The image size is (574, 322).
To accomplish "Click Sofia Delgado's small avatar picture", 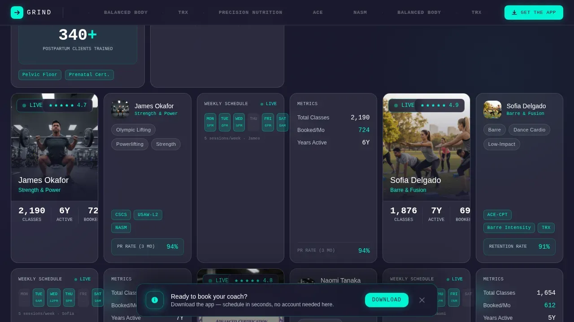I will pyautogui.click(x=492, y=110).
